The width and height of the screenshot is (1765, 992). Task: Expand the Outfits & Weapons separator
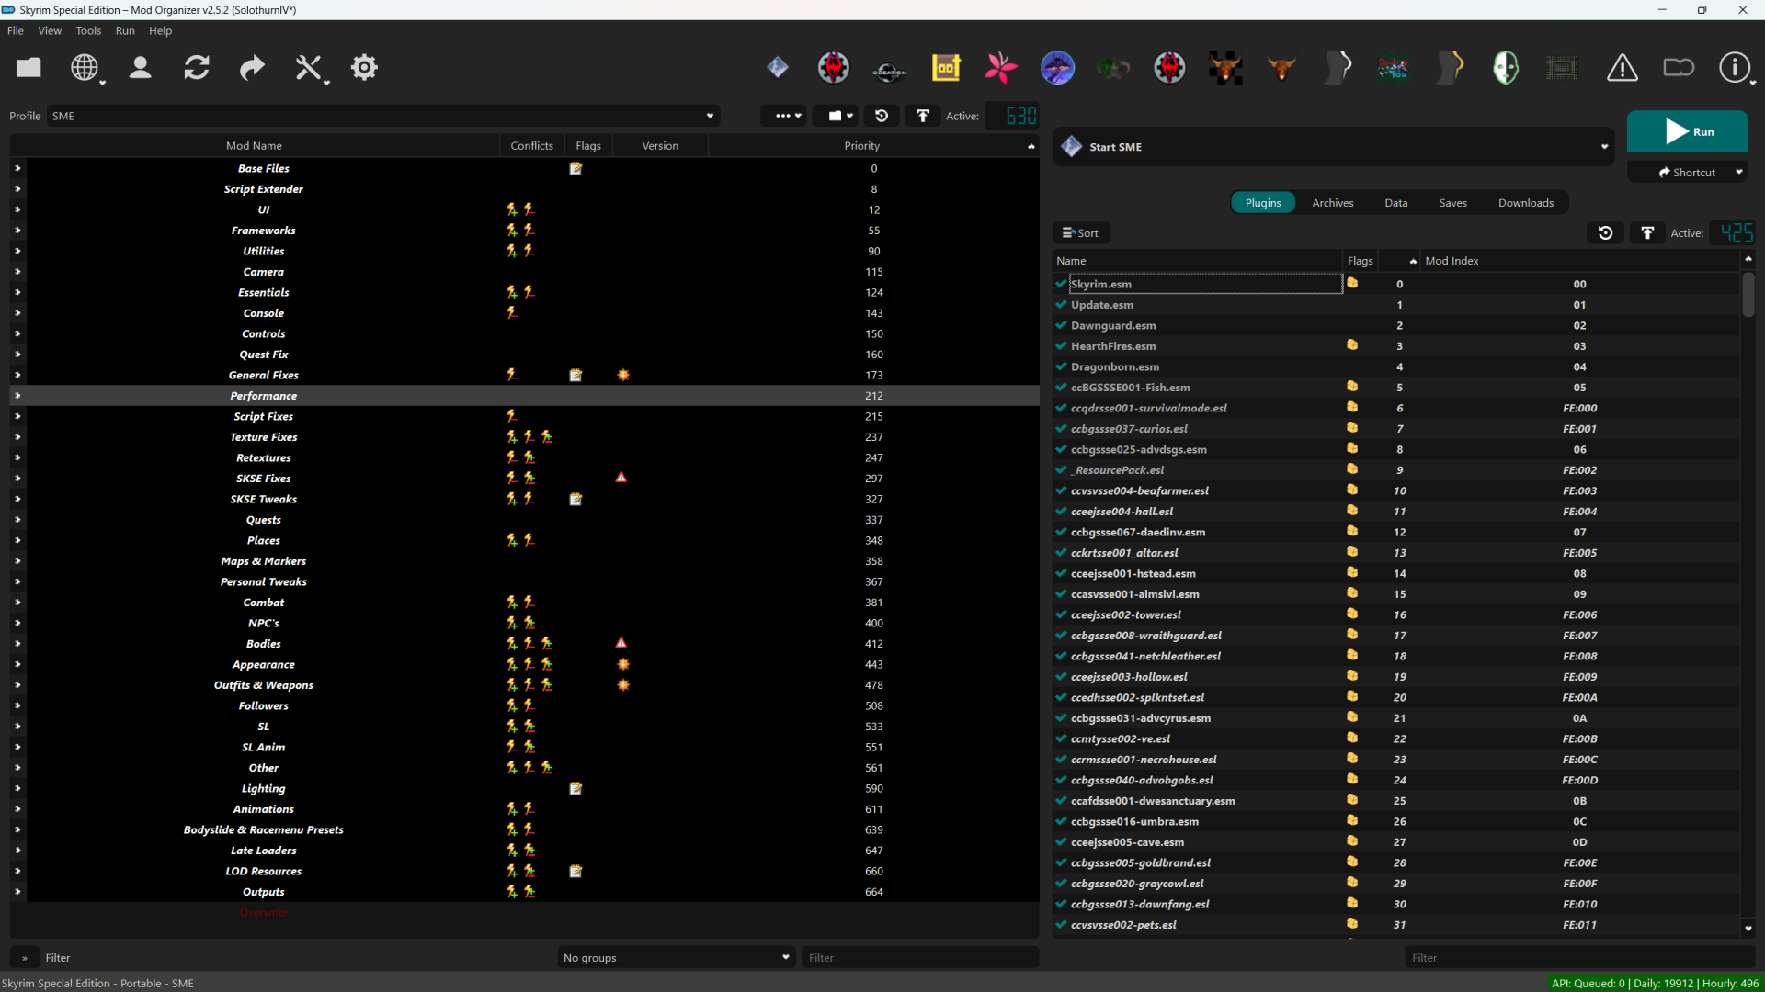tap(17, 685)
